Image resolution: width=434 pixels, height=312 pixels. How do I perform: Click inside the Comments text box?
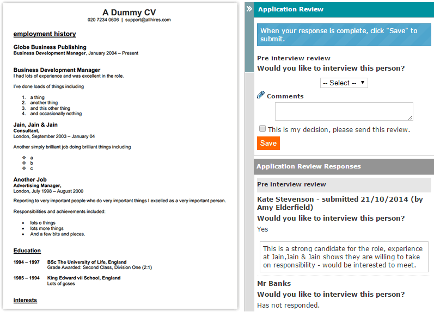point(343,111)
